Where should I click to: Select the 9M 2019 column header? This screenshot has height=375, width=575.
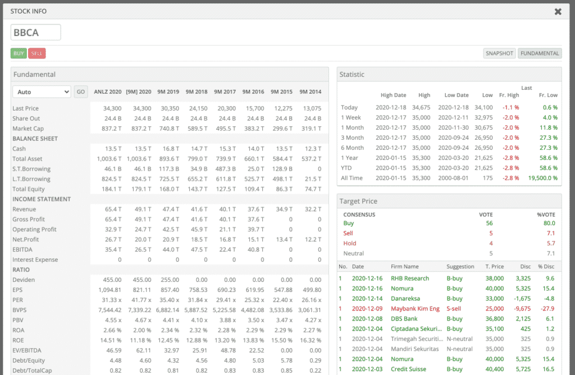click(x=167, y=92)
